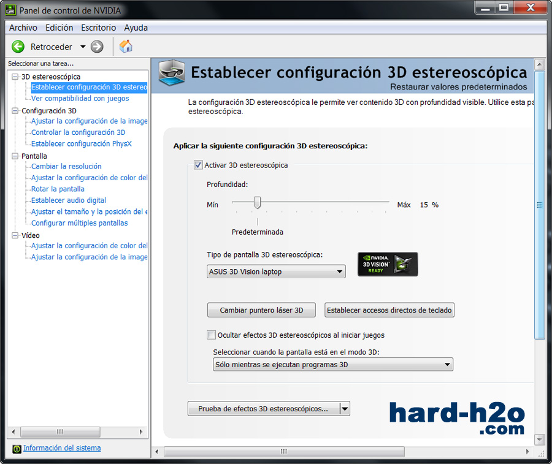Uncheck Activar 3D estereoscópica checkbox
The width and height of the screenshot is (552, 464).
198,165
